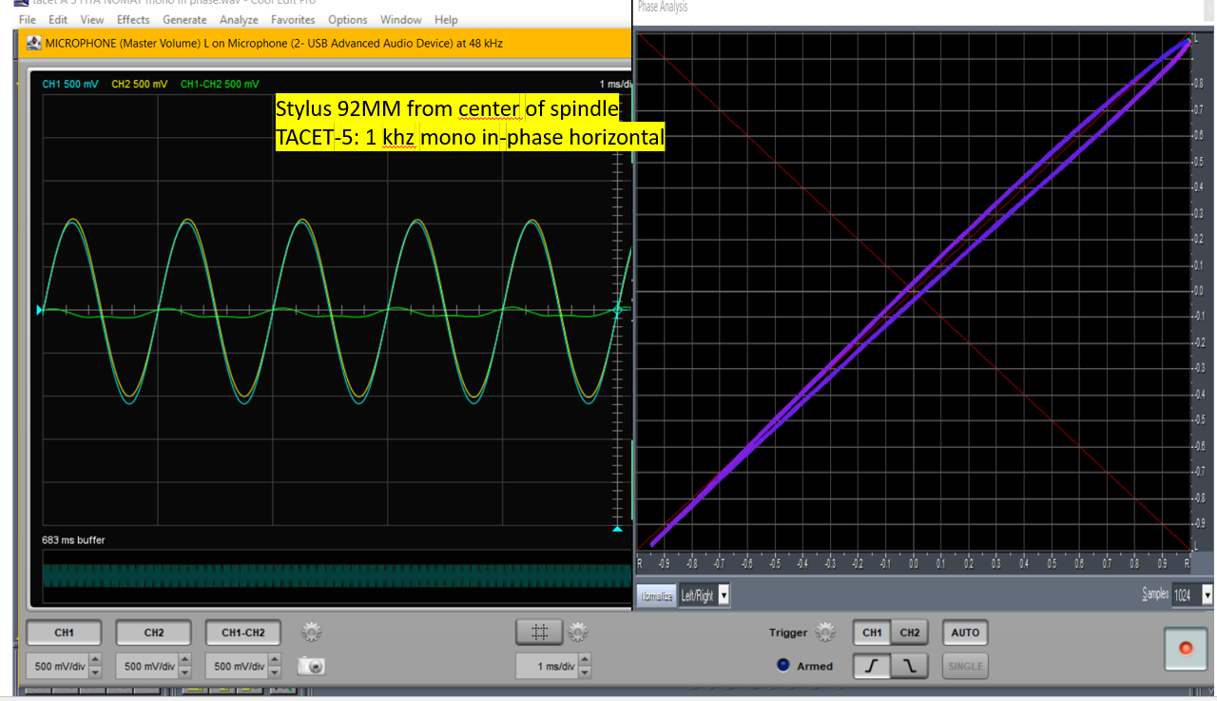This screenshot has height=701, width=1217.
Task: Open the Favorites menu
Action: (293, 19)
